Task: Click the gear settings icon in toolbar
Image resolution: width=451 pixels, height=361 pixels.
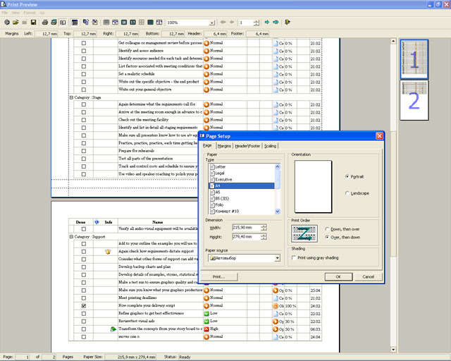Action: [x=6, y=23]
